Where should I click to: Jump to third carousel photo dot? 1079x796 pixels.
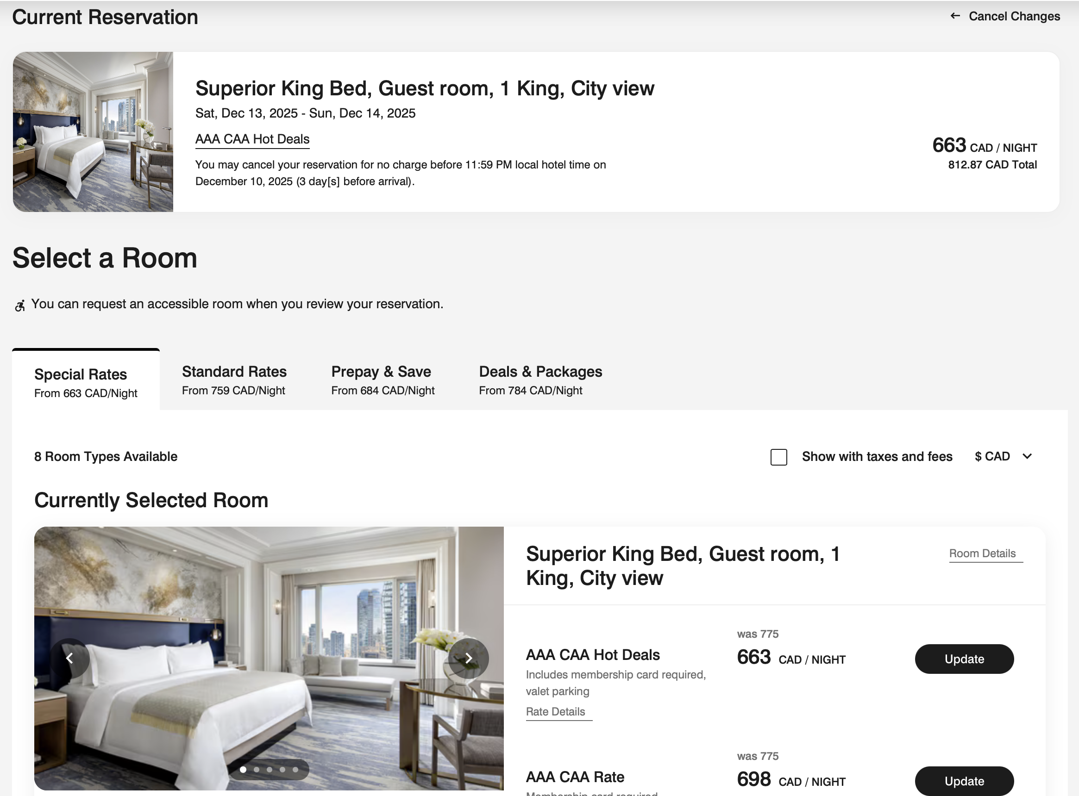point(270,770)
